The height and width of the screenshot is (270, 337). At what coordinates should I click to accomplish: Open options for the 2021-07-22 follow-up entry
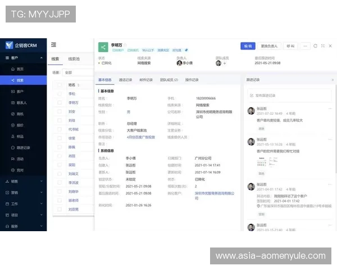click(330, 109)
